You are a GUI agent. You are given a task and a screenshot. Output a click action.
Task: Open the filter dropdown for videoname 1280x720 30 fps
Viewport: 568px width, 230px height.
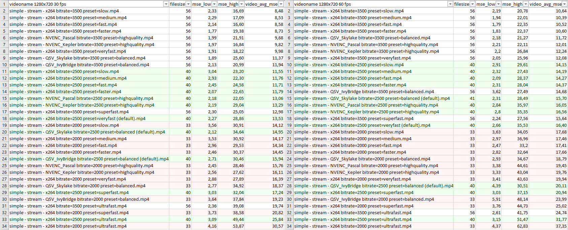point(166,4)
